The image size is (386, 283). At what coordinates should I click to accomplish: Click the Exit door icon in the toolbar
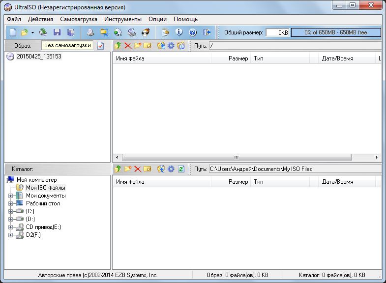pyautogui.click(x=207, y=32)
